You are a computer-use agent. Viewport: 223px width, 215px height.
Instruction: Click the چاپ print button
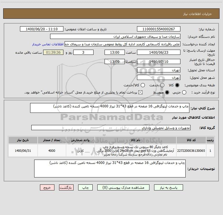point(85,188)
